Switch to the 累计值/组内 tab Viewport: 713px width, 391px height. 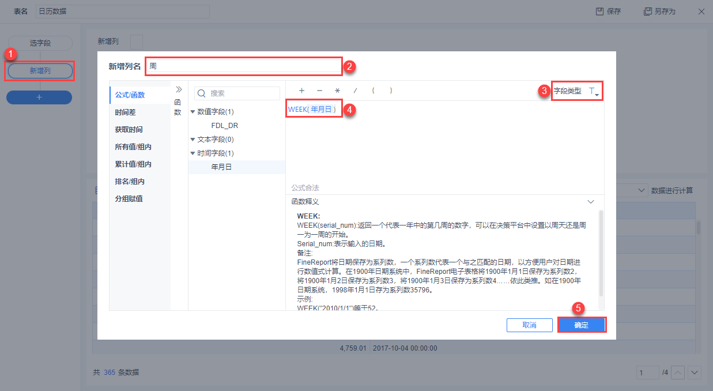133,164
